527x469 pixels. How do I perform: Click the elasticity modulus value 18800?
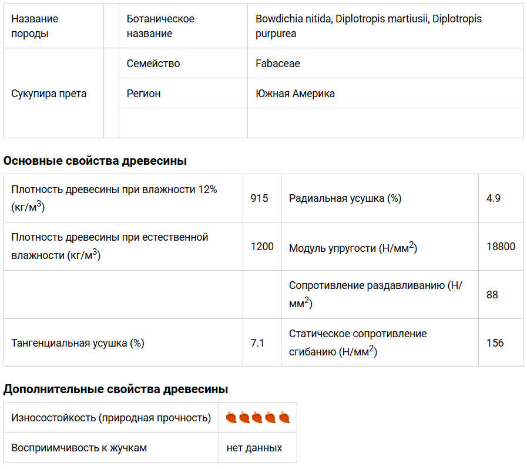point(501,247)
